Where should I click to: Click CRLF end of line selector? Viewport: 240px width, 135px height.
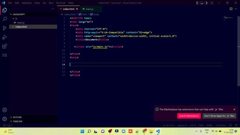(x=201, y=126)
